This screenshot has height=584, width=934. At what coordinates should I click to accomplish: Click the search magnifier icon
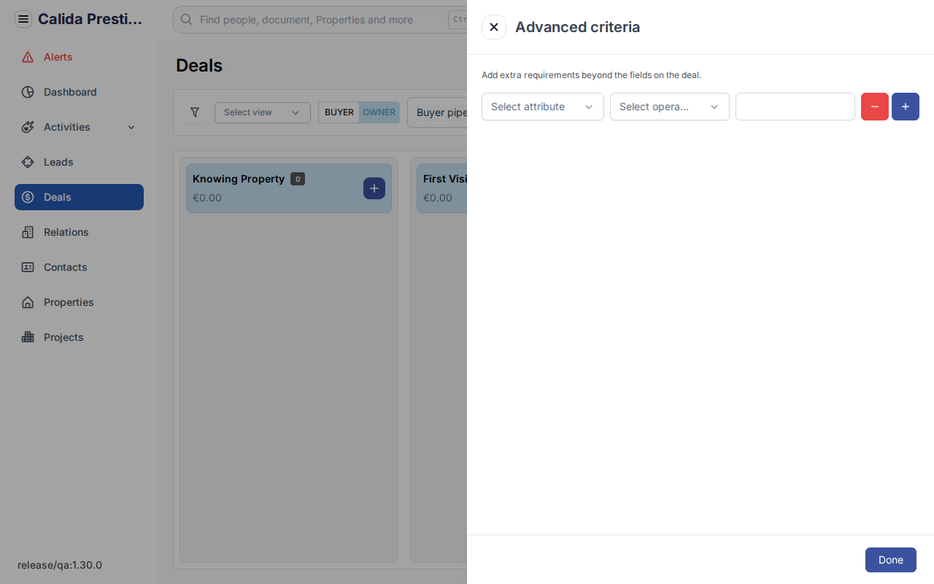pos(186,20)
